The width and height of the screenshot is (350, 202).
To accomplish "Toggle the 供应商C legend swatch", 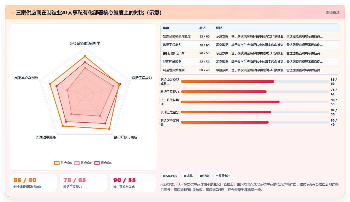I will click(x=97, y=163).
